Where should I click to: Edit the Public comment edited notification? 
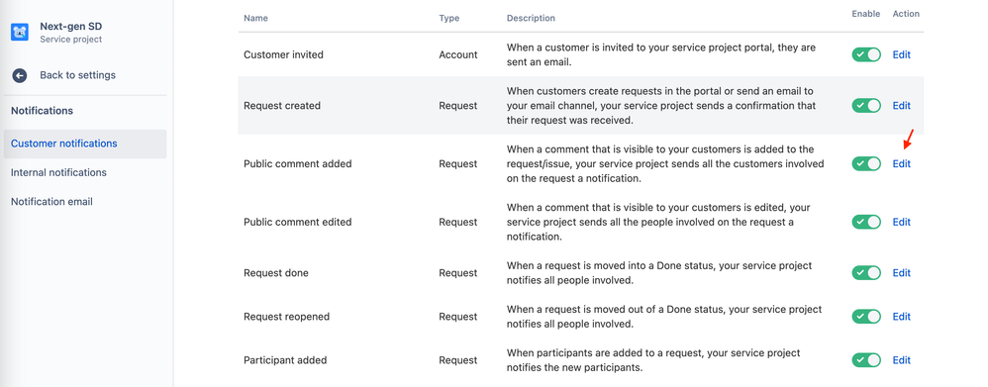901,222
